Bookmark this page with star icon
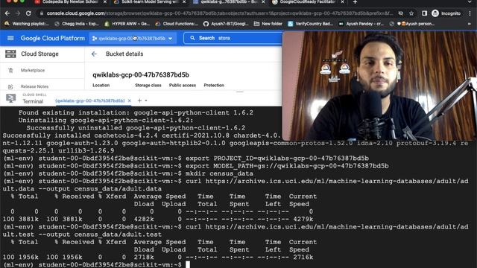This screenshot has width=477, height=268. coord(411,13)
